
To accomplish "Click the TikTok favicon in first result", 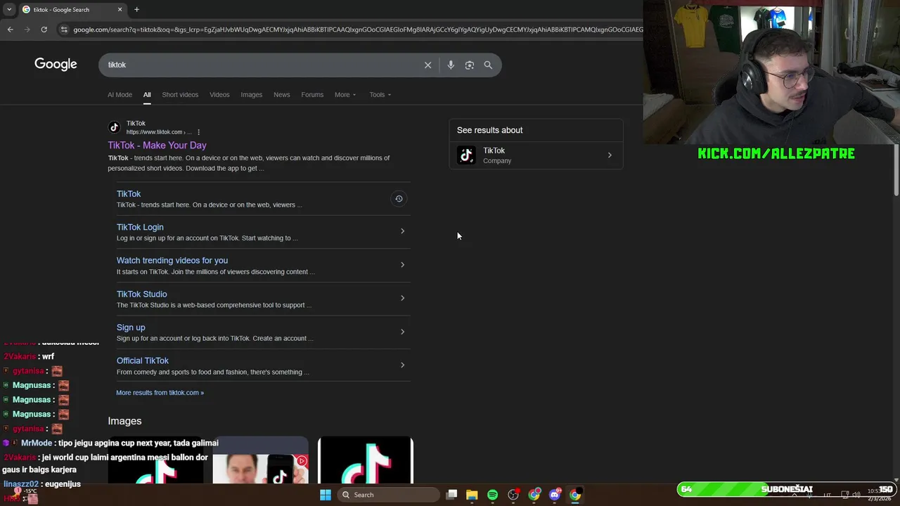I will pos(114,127).
